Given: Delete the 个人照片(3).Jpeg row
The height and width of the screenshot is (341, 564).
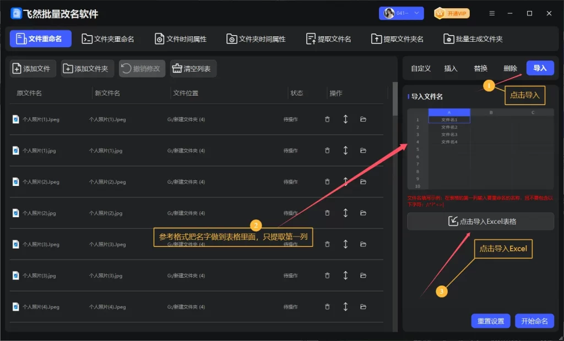Looking at the screenshot, I should [327, 244].
